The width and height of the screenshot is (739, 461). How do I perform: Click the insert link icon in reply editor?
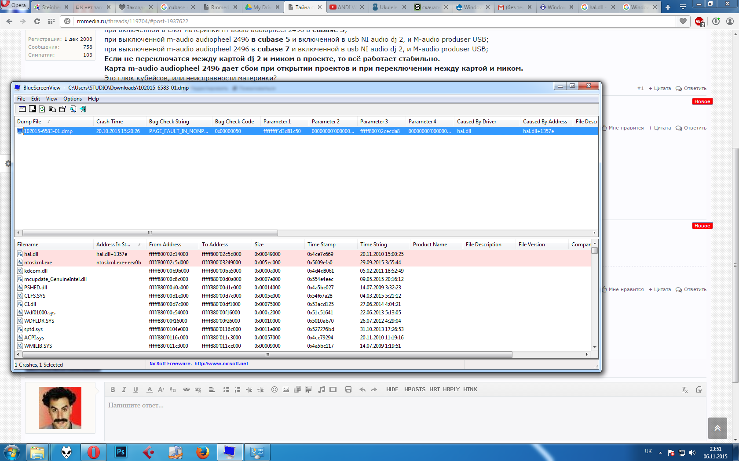(187, 389)
